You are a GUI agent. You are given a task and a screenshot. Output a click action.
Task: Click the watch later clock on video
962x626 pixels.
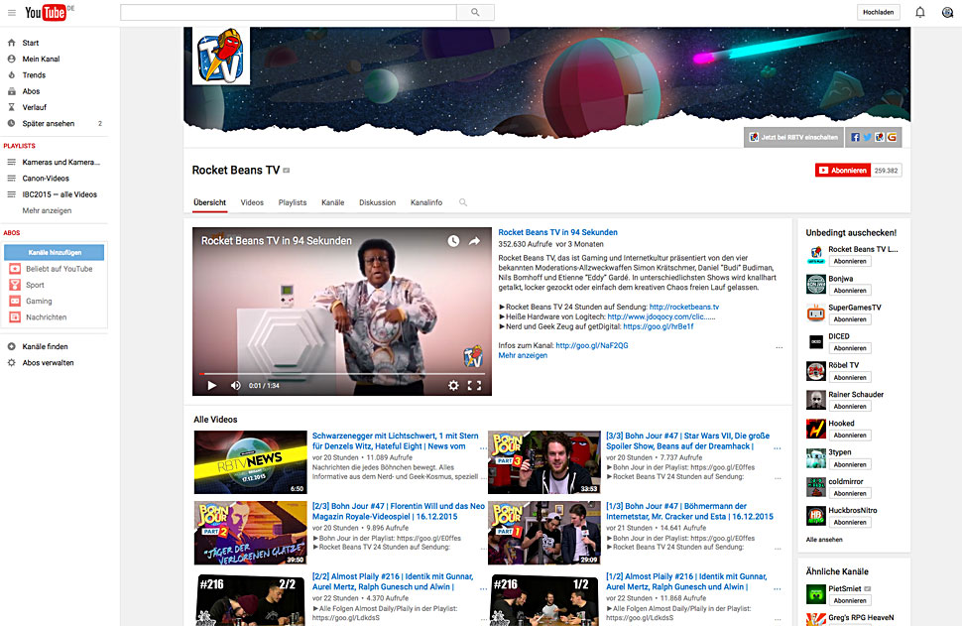coord(453,241)
